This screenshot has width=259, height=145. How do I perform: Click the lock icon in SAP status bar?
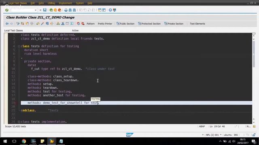click(x=254, y=135)
